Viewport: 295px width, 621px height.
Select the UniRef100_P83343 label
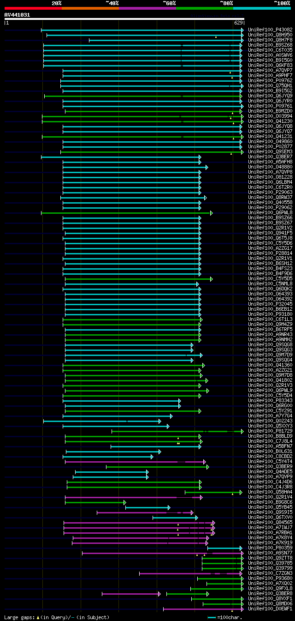point(269,400)
